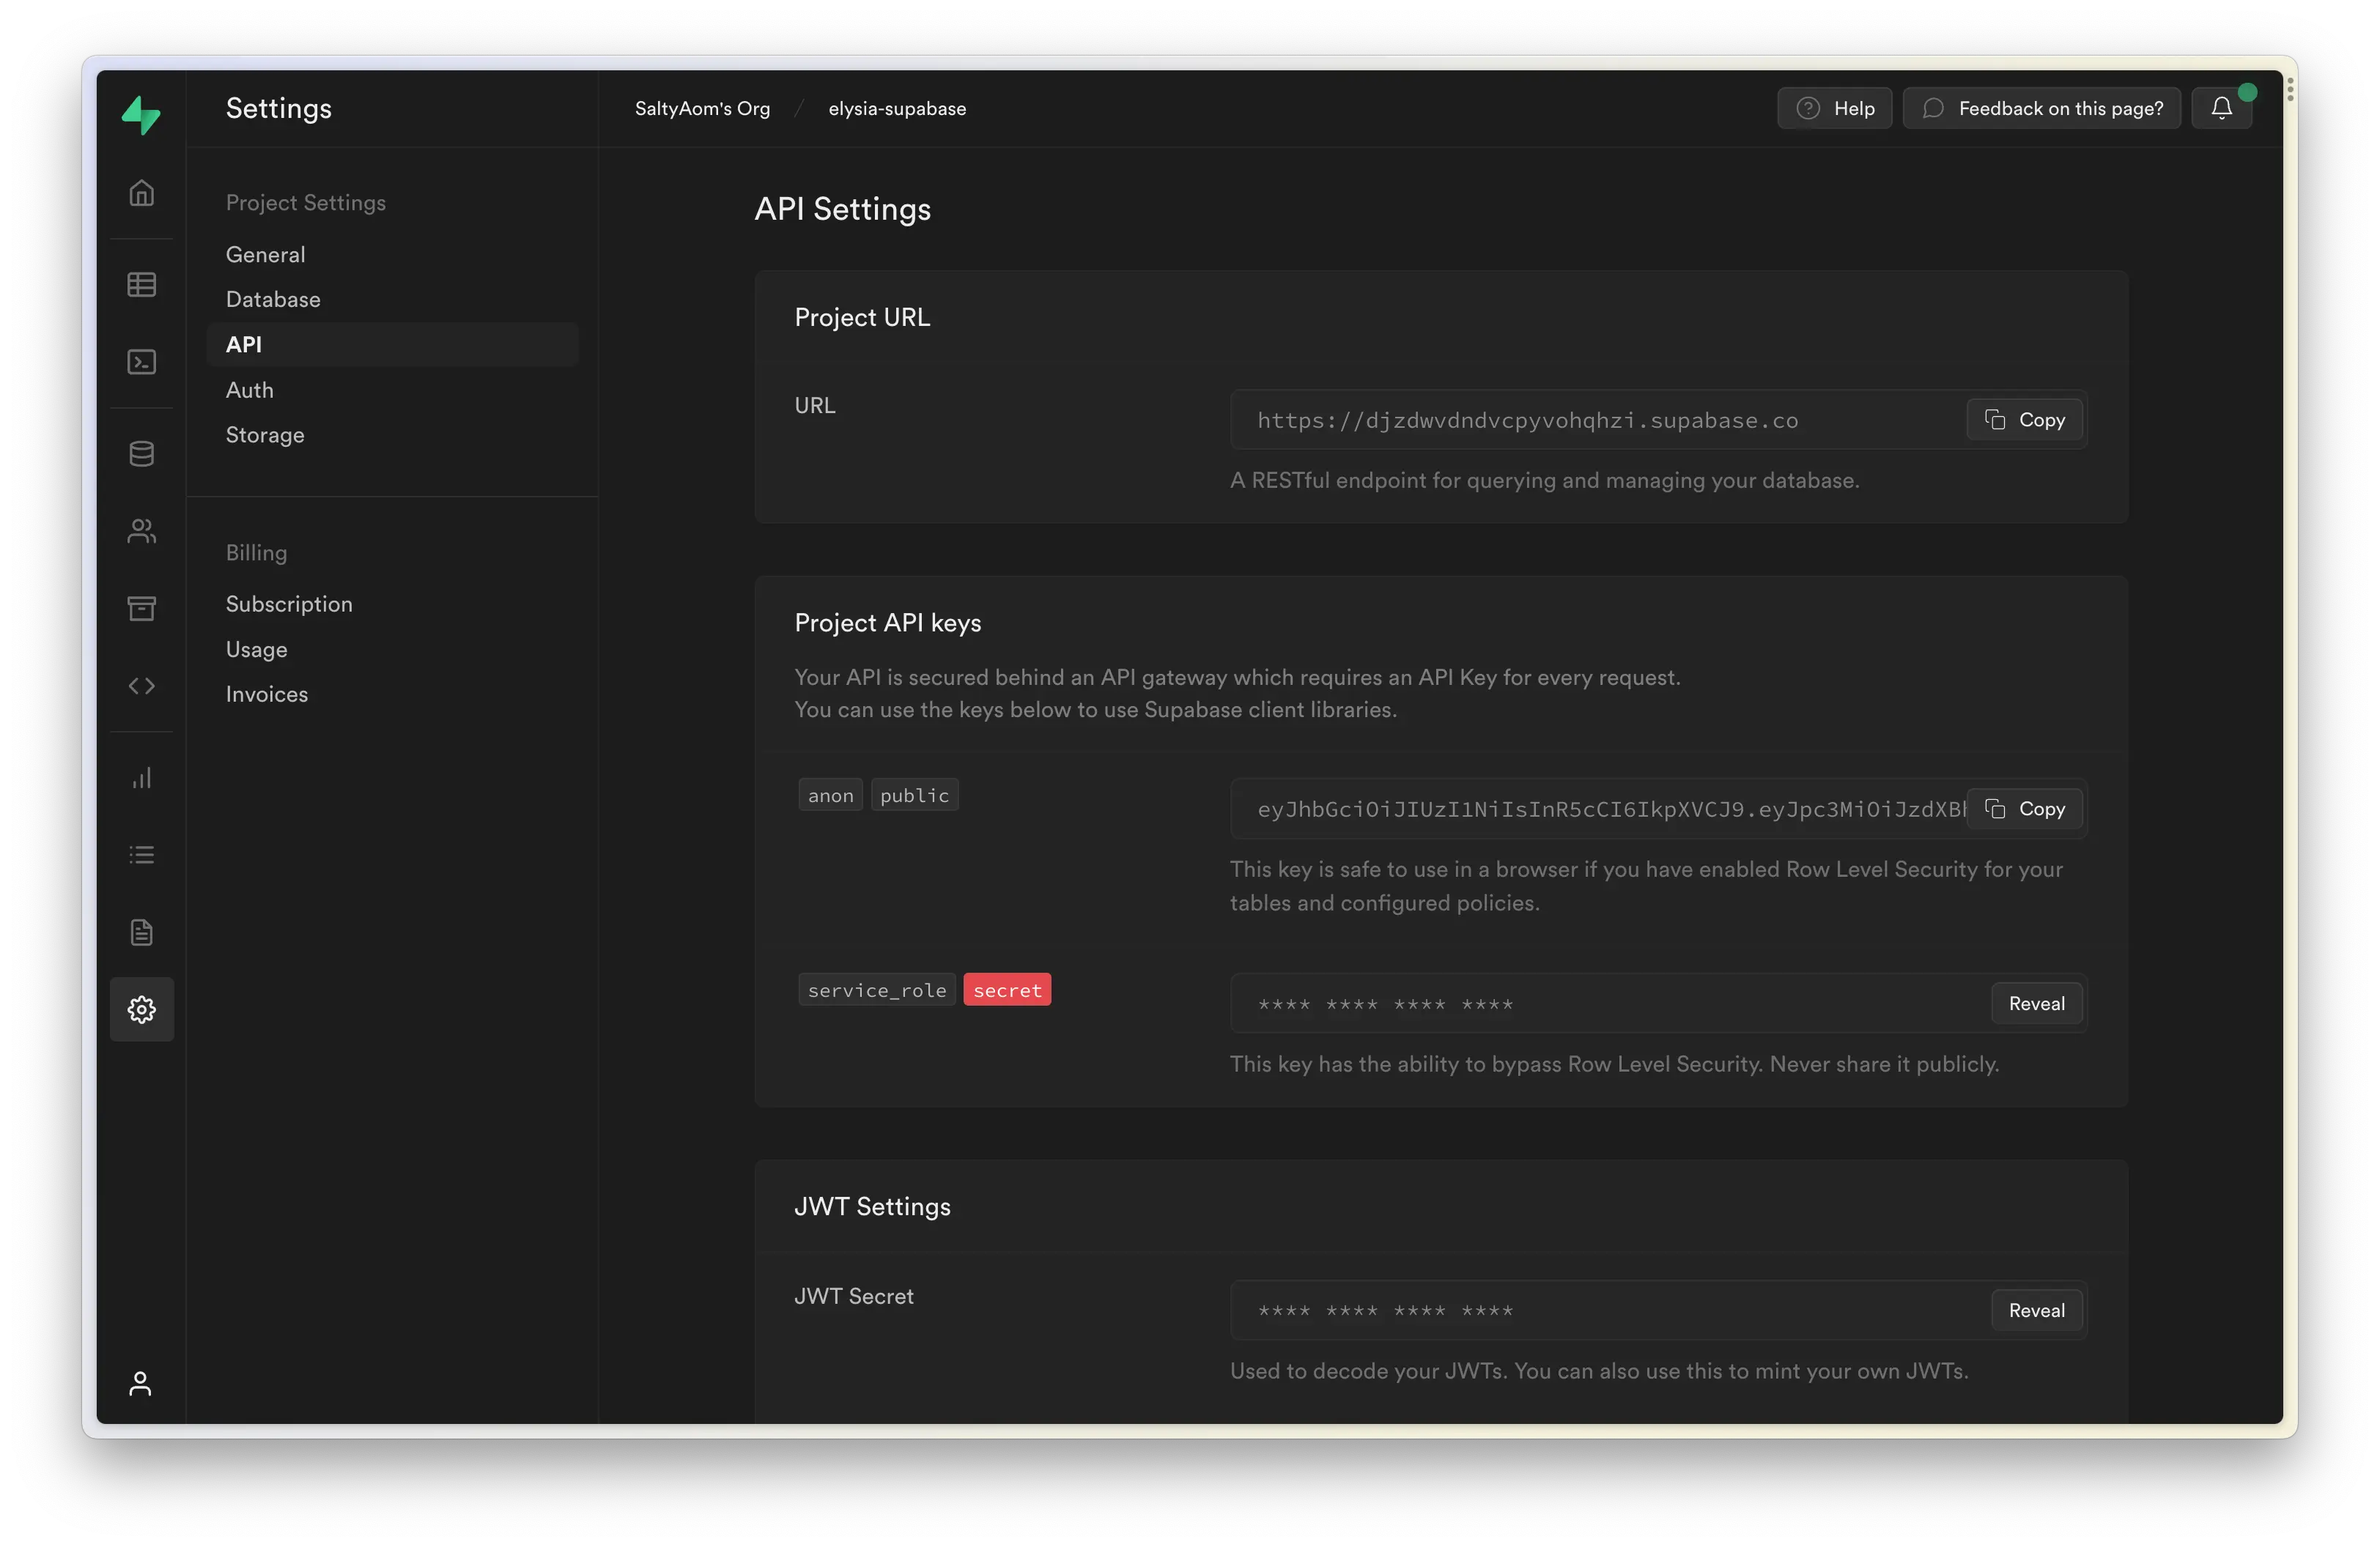The width and height of the screenshot is (2380, 1547).
Task: Open General project settings
Action: click(x=265, y=254)
